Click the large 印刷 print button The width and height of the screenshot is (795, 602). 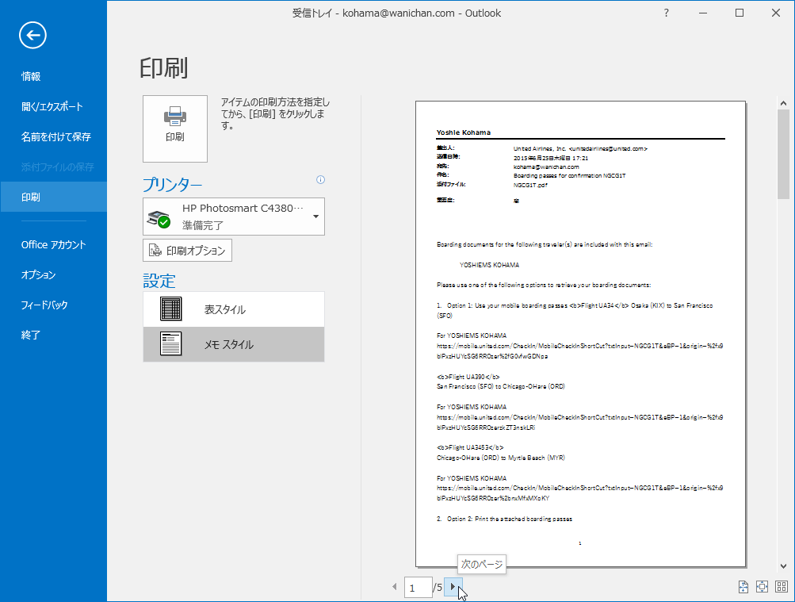175,128
